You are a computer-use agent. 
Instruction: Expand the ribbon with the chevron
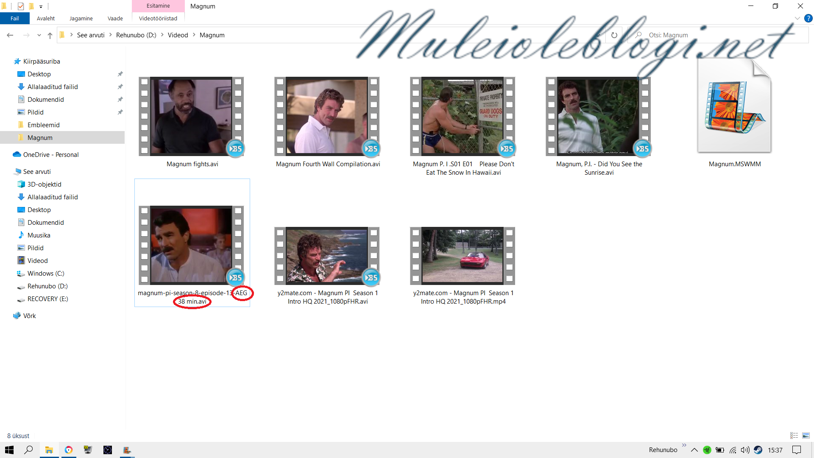[x=797, y=18]
